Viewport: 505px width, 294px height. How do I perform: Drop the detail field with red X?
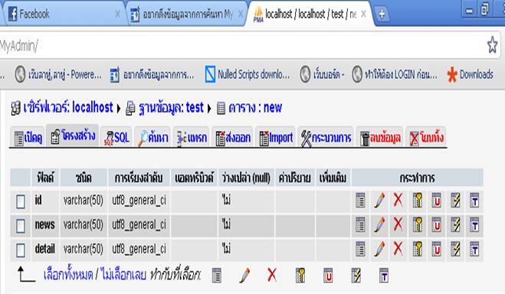(x=398, y=249)
